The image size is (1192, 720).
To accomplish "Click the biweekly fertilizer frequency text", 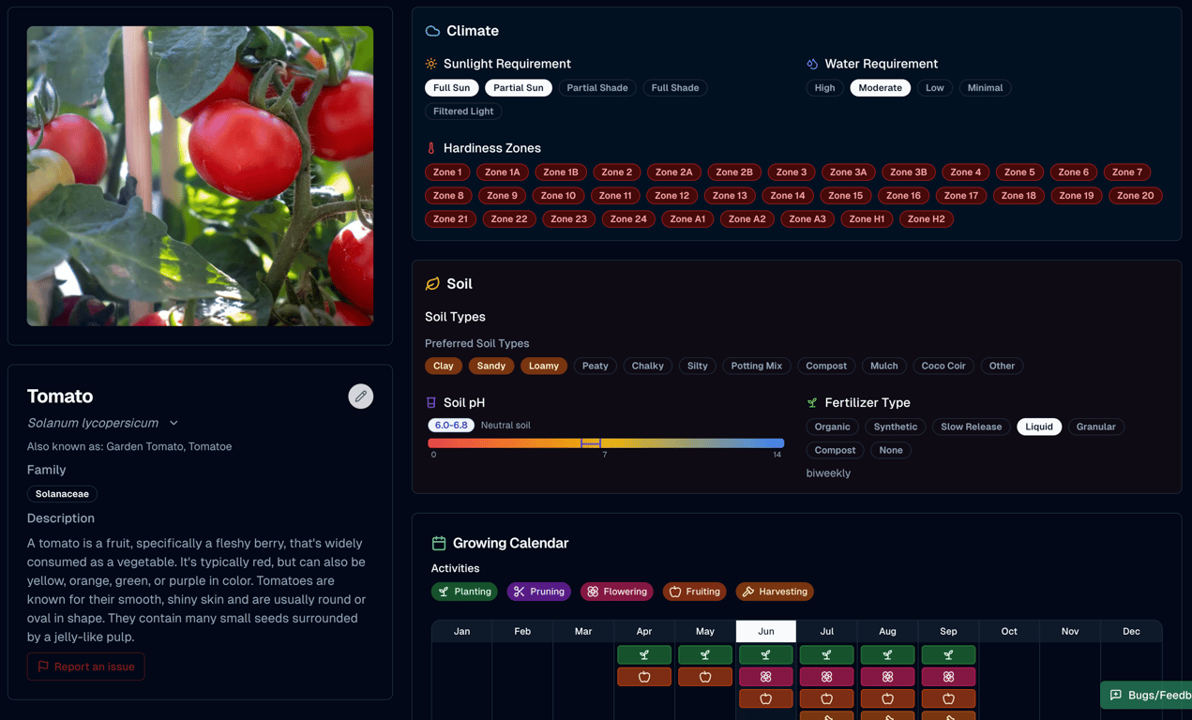I will (828, 473).
